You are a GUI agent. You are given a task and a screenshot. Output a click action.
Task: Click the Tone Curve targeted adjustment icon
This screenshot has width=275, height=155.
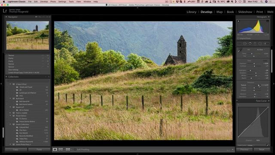tap(238, 105)
